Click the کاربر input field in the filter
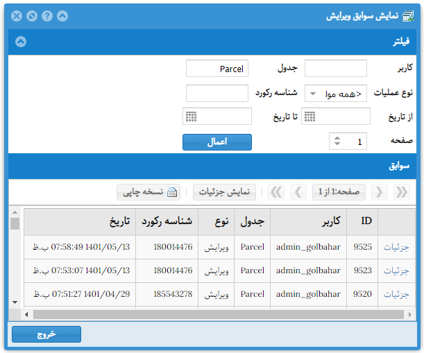 click(x=336, y=69)
